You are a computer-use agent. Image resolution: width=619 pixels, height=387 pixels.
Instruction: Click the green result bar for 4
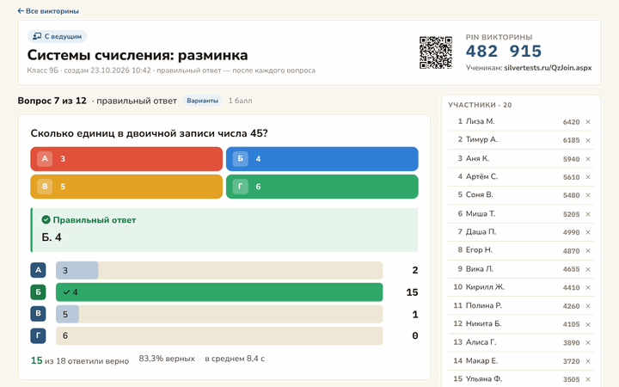pyautogui.click(x=219, y=292)
